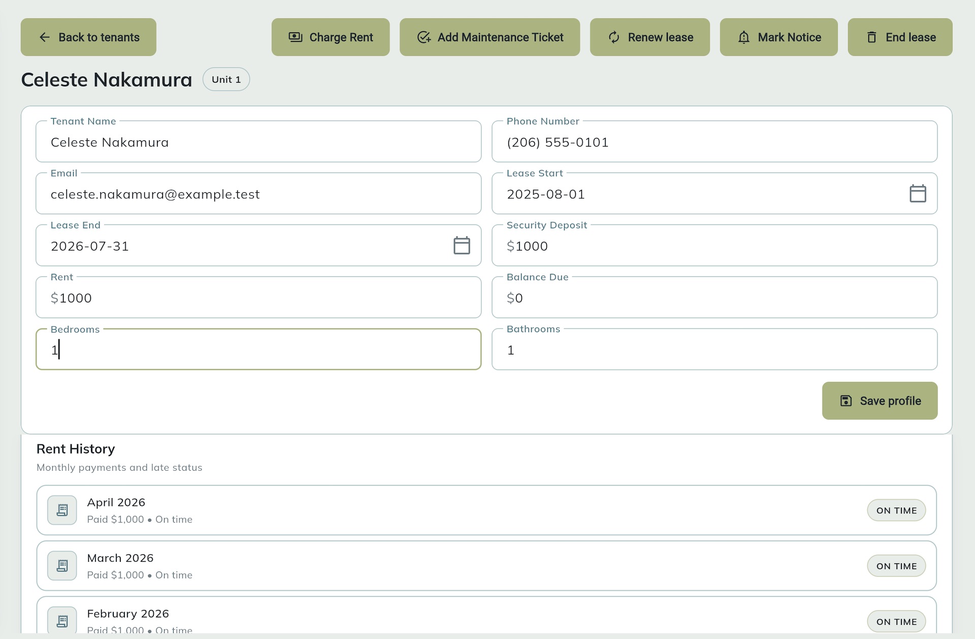Screen dimensions: 975x639
Task: Click the Bathrooms input field
Action: 714,349
